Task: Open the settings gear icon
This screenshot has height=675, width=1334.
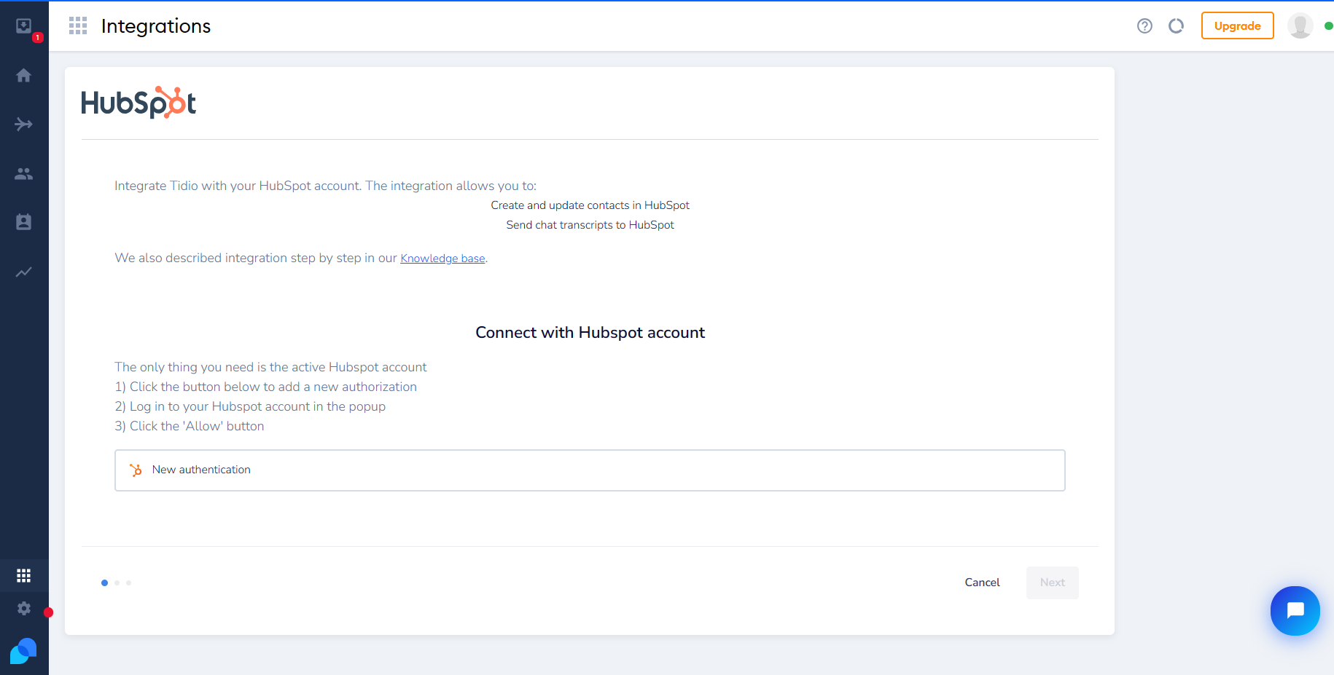Action: (x=24, y=609)
